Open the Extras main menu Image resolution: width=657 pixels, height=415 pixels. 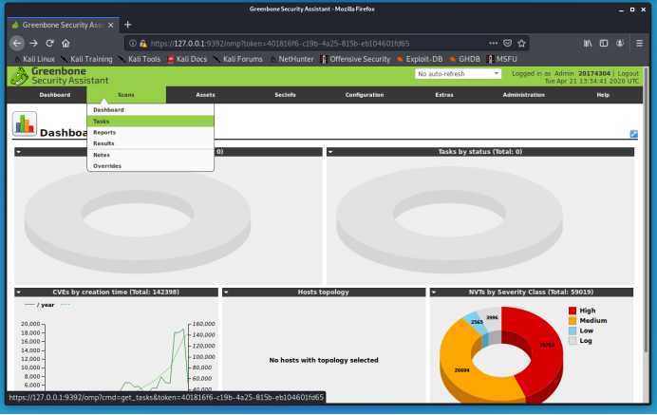444,95
